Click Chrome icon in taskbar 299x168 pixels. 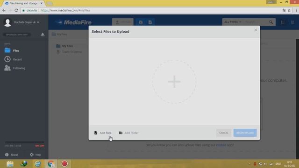[51, 164]
